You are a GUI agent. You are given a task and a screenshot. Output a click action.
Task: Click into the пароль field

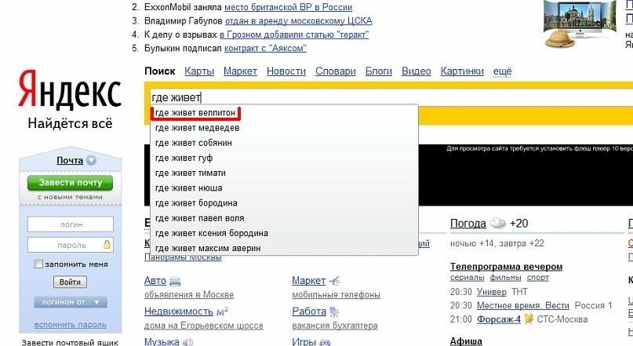(71, 245)
